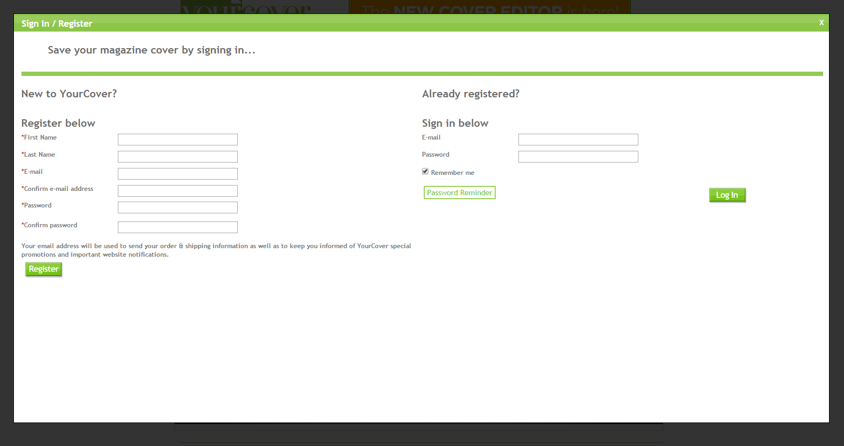
Task: Uncheck the Remember me checkbox
Action: coord(425,172)
